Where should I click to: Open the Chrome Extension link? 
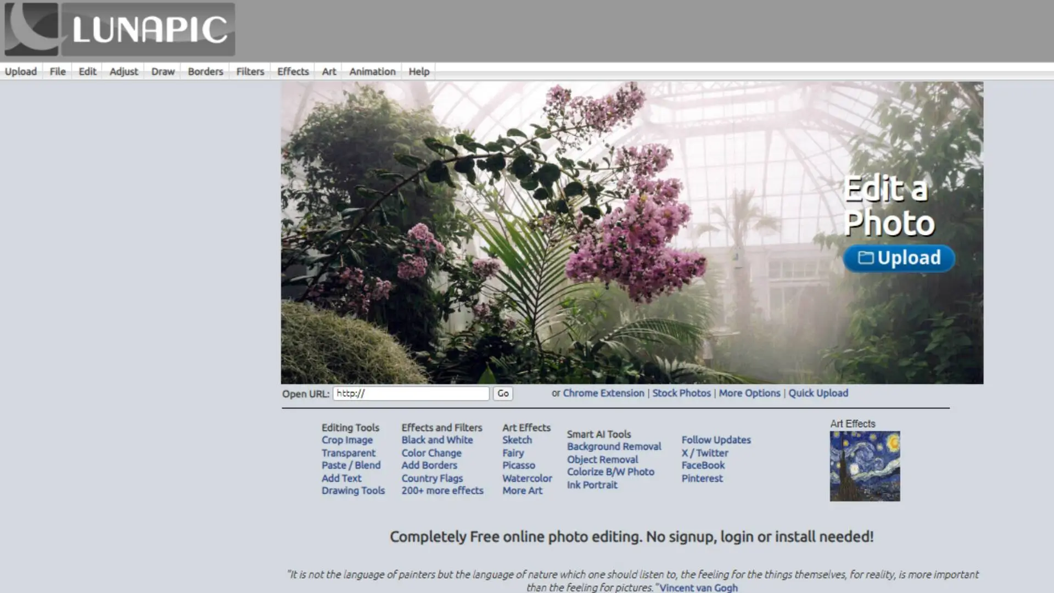(x=603, y=393)
